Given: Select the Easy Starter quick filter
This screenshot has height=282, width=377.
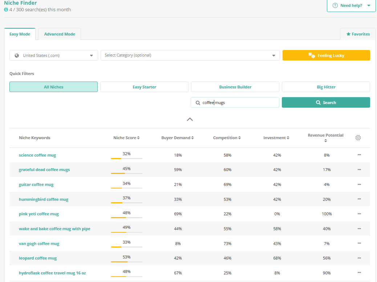Looking at the screenshot, I should click(x=144, y=87).
